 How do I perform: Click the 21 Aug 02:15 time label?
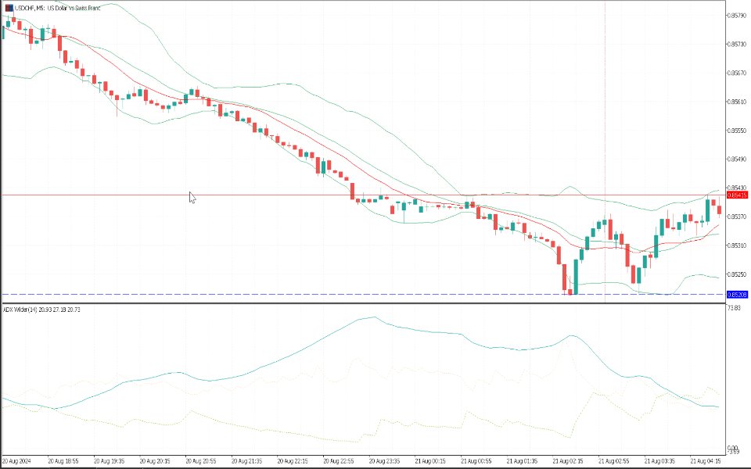[x=568, y=461]
